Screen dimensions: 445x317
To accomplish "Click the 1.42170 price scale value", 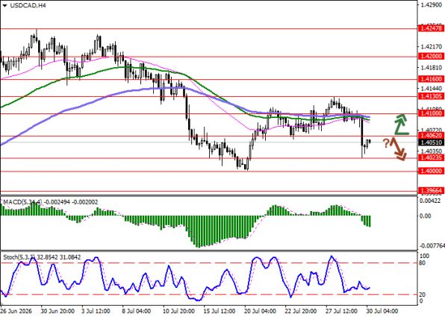I will 431,46.
